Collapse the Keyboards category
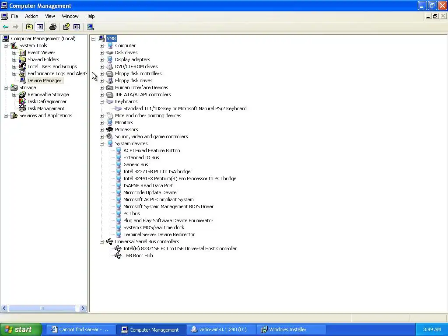 (x=101, y=101)
